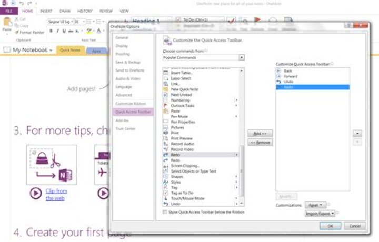Screen dimensions: 379x242
Task: Open the font size dropdown
Action: point(84,22)
